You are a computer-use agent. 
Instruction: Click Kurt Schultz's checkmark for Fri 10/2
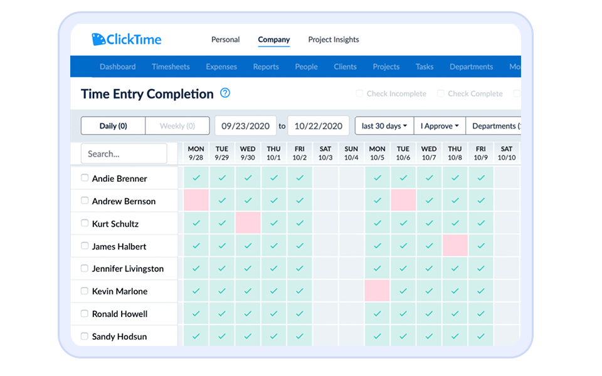point(299,223)
